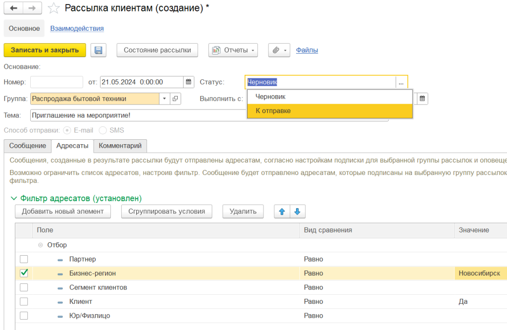The width and height of the screenshot is (507, 330).
Task: Click the Записать и закрыть button
Action: (x=45, y=50)
